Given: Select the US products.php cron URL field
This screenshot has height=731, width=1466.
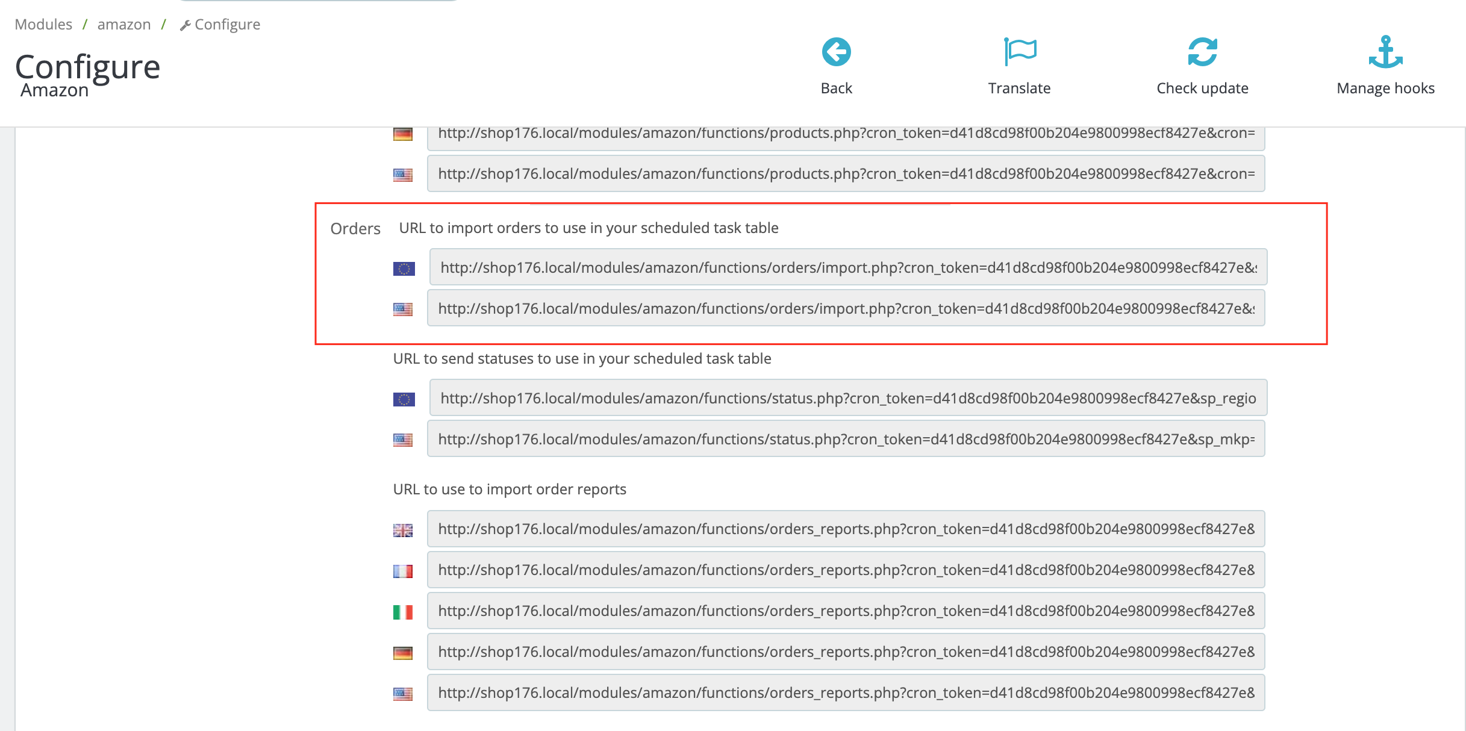Looking at the screenshot, I should coord(846,173).
